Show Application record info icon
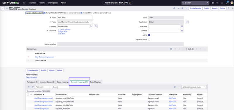234x110 pixels. point(187,22)
